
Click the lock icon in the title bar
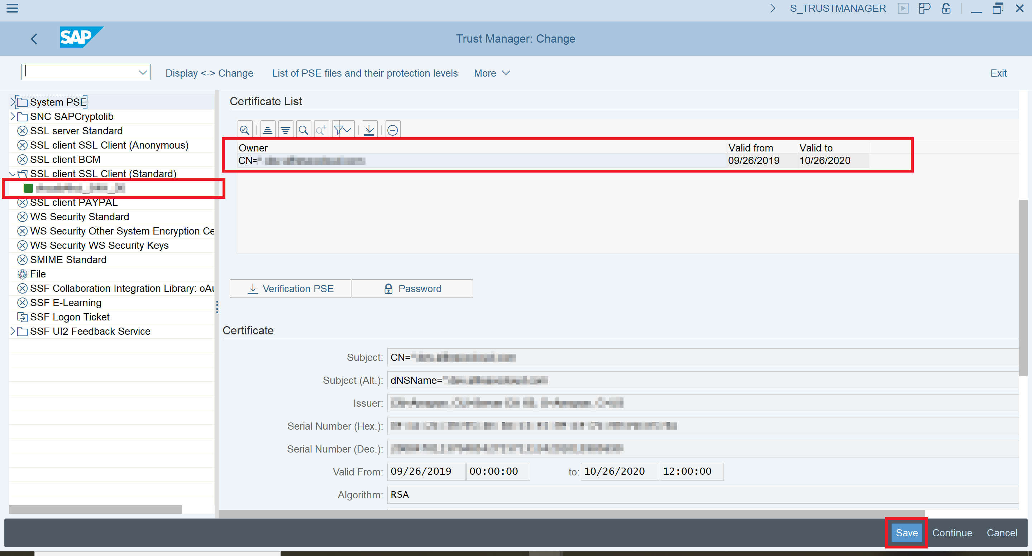coord(946,8)
